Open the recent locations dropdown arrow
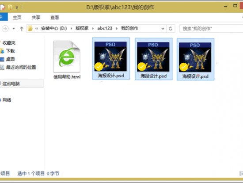 [x=14, y=29]
